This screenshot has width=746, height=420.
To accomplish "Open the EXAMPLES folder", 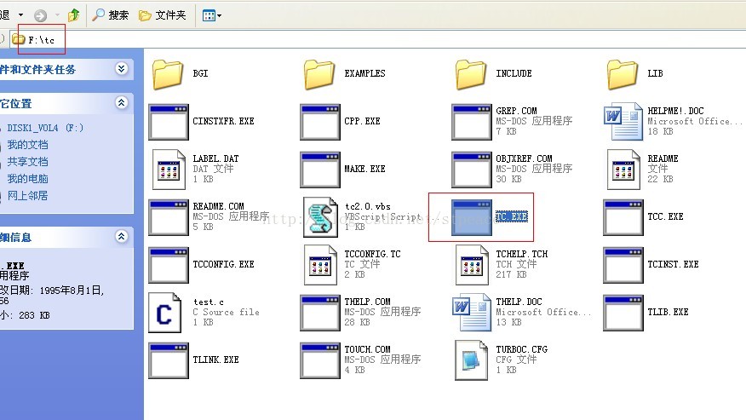I will [319, 74].
